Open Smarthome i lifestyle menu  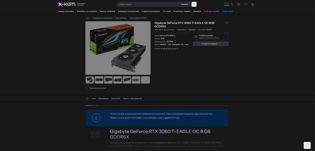coord(182,11)
